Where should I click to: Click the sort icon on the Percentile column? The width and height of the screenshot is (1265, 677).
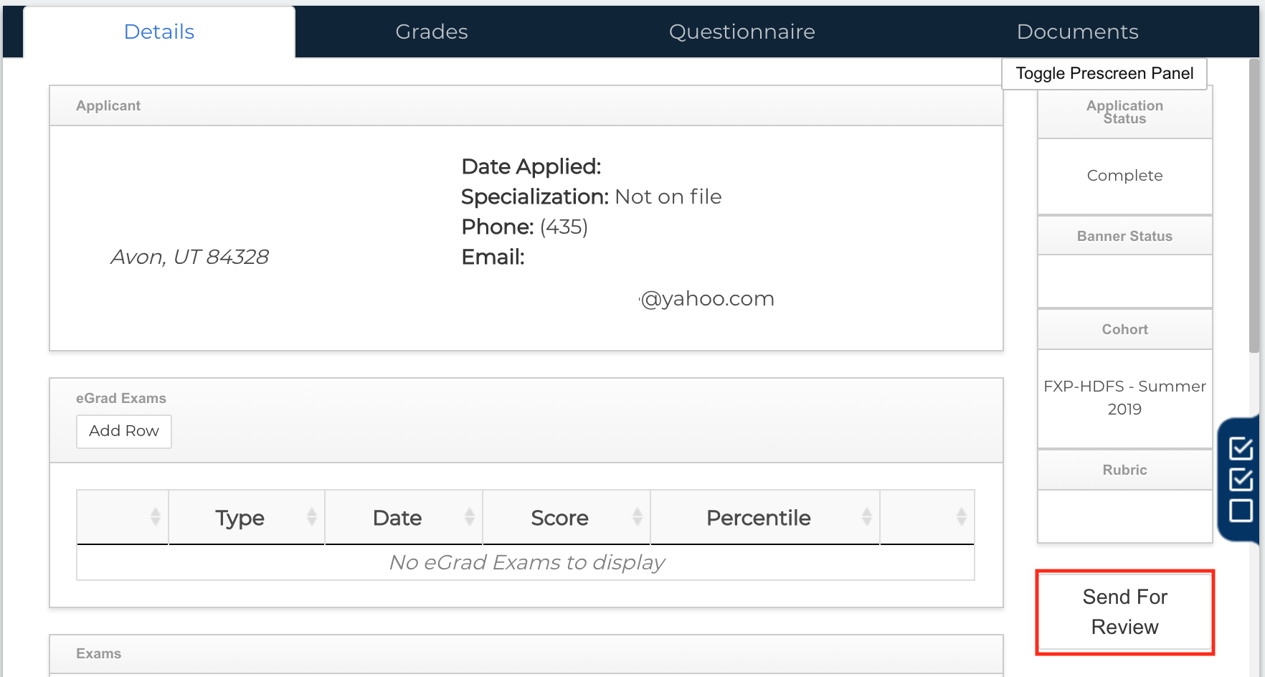(x=866, y=517)
